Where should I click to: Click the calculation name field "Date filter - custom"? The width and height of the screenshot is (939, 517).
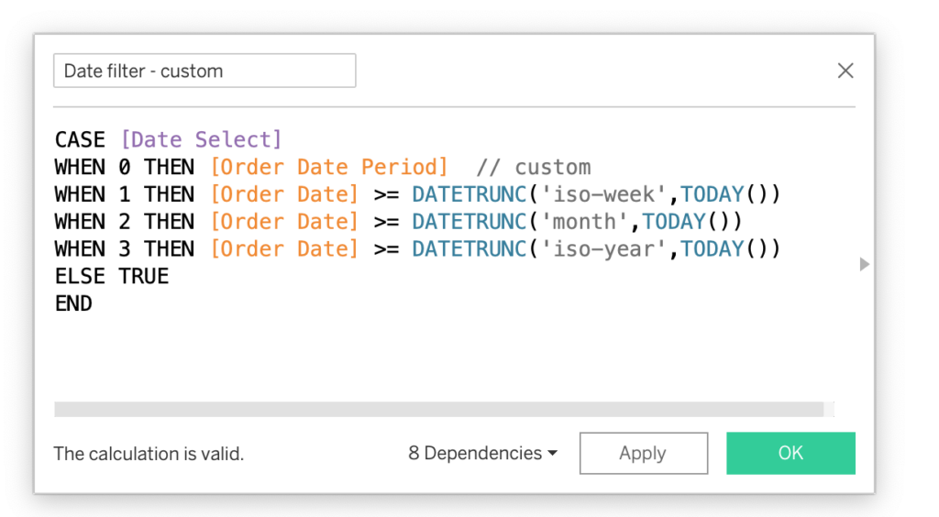[x=204, y=71]
